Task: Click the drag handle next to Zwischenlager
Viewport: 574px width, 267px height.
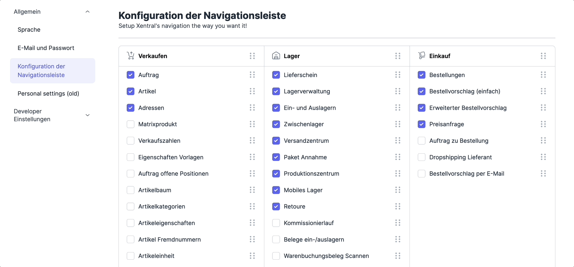Action: [x=398, y=124]
